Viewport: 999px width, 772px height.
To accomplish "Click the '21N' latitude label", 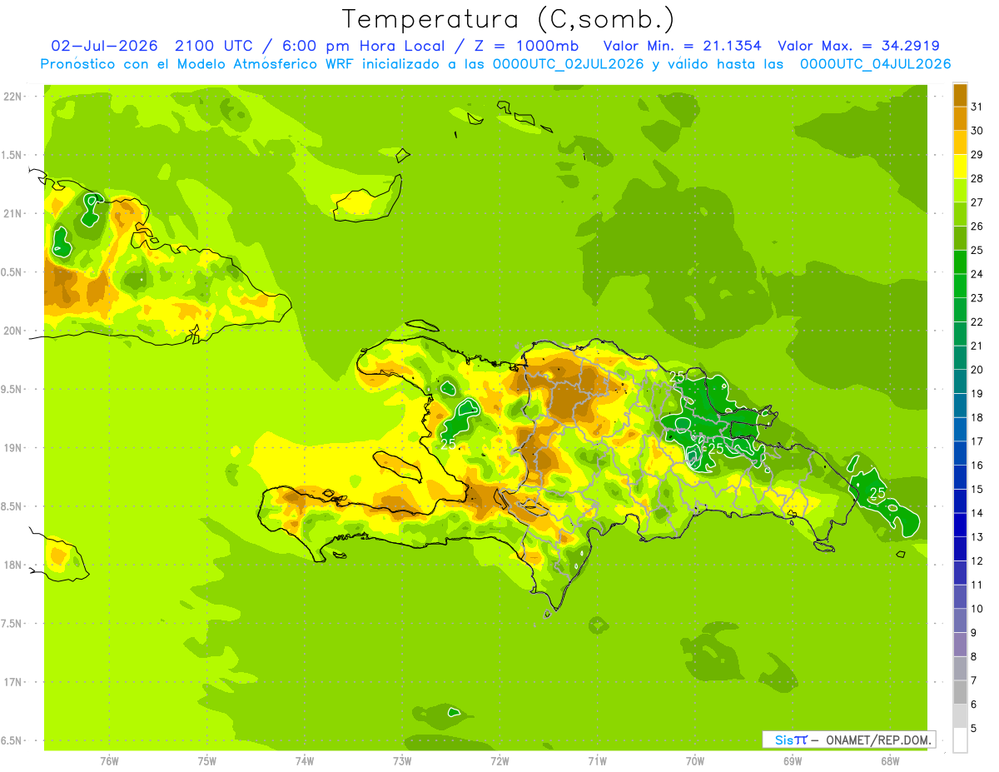I will [x=14, y=213].
